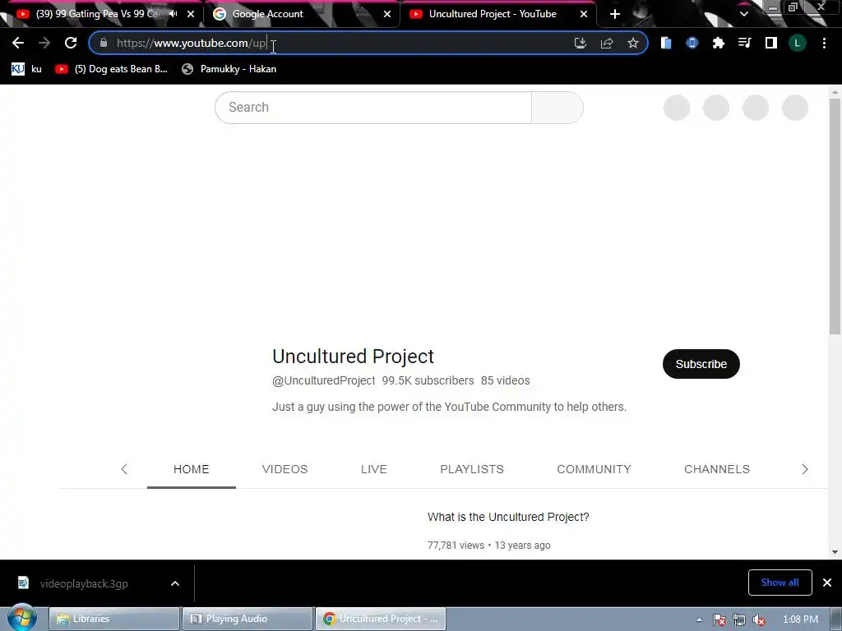Open muted volume tray icon
Image resolution: width=842 pixels, height=631 pixels.
point(759,619)
